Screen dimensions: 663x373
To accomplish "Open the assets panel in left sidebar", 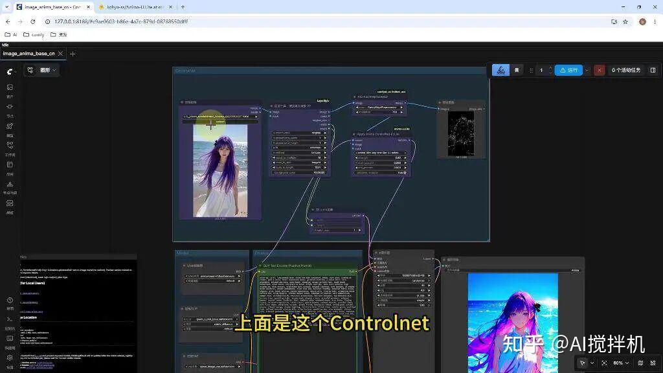I will coord(10,87).
